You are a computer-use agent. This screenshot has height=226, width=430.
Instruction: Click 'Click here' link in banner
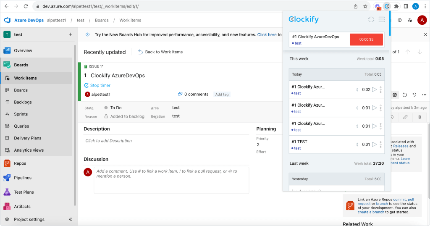(267, 34)
